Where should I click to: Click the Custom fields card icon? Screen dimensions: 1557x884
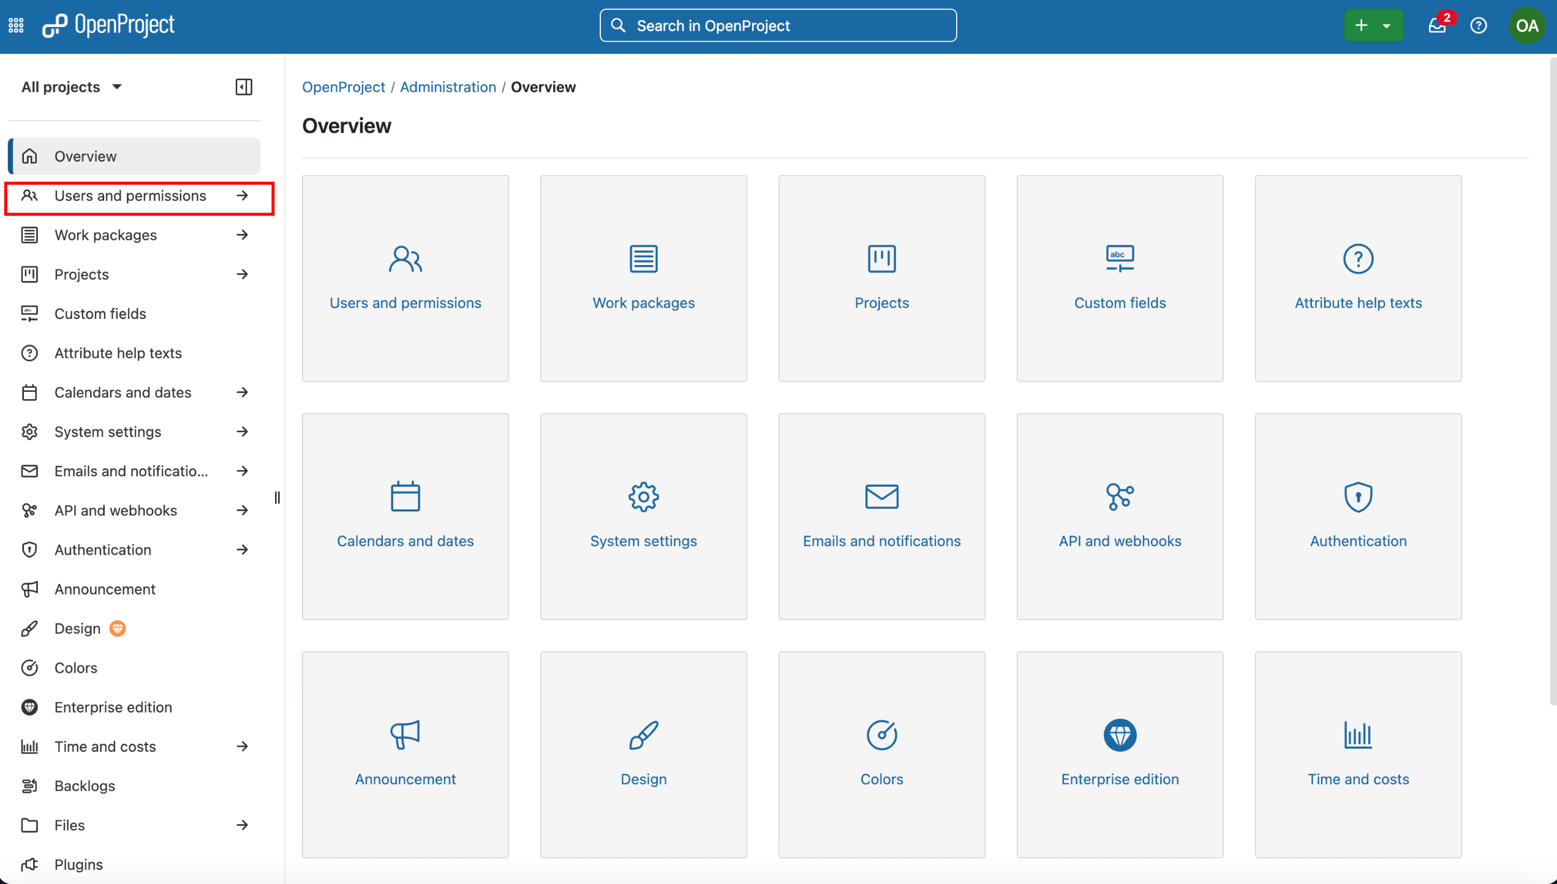pos(1120,259)
